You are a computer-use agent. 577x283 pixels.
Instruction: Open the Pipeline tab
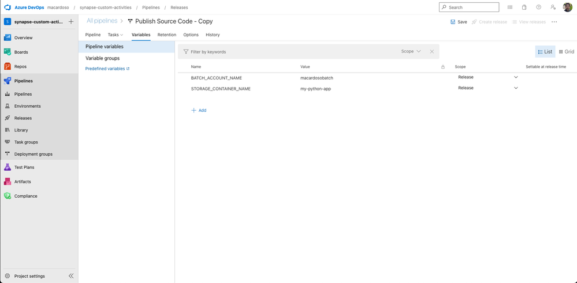coord(93,35)
